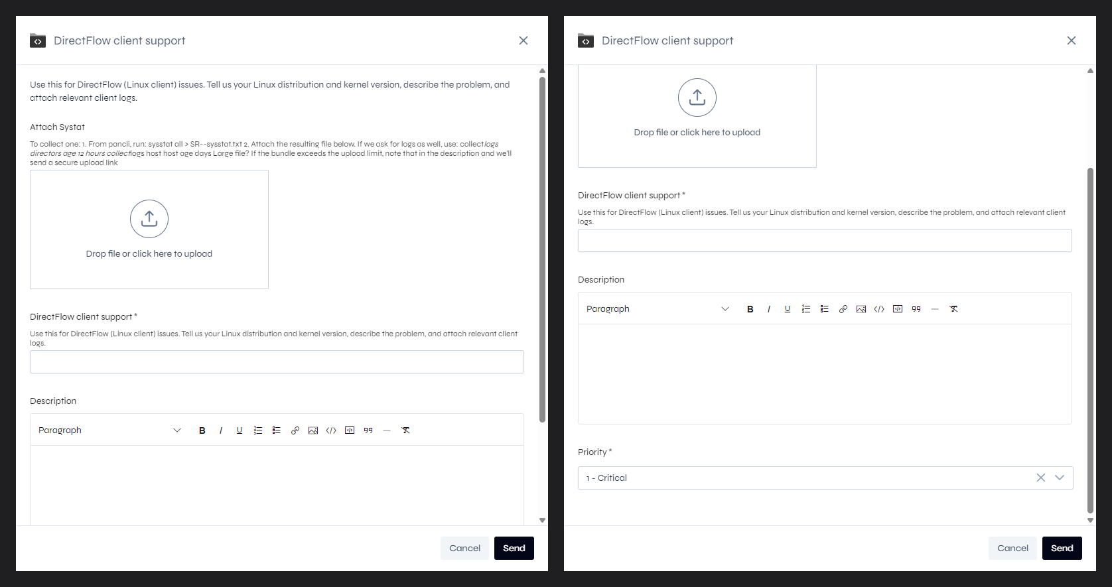Apply inline code in left dialog editor
The width and height of the screenshot is (1112, 587).
(331, 430)
